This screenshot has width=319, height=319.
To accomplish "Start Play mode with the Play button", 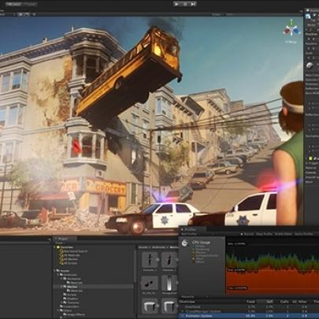I will (x=176, y=4).
